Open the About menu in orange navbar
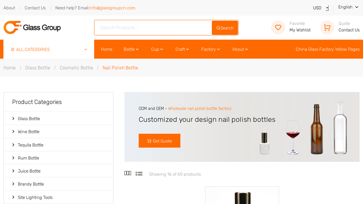The height and width of the screenshot is (204, 363). [240, 49]
